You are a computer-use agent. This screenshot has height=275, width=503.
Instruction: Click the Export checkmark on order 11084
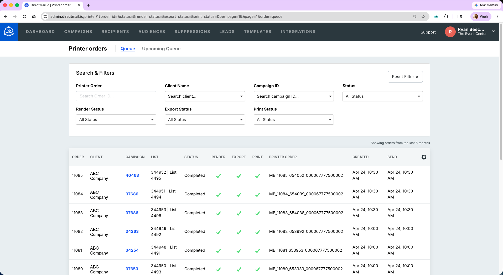click(238, 194)
